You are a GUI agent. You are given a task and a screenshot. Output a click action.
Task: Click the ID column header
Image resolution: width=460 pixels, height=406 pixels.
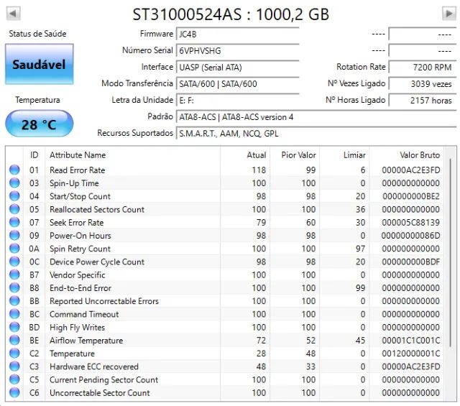click(x=34, y=155)
